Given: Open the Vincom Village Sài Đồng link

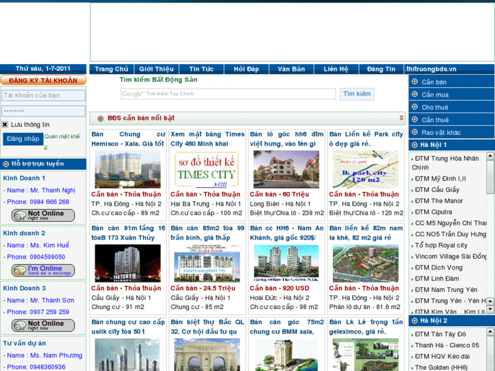Looking at the screenshot, I should [451, 257].
